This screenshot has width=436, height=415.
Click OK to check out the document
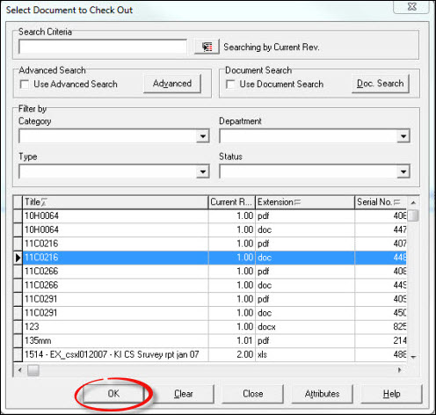pyautogui.click(x=113, y=394)
